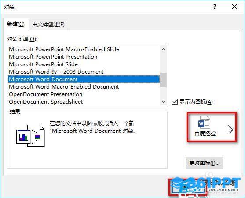Choose Microsoft Word Macro-Enabled Document
Image resolution: width=245 pixels, height=198 pixels.
(x=64, y=86)
